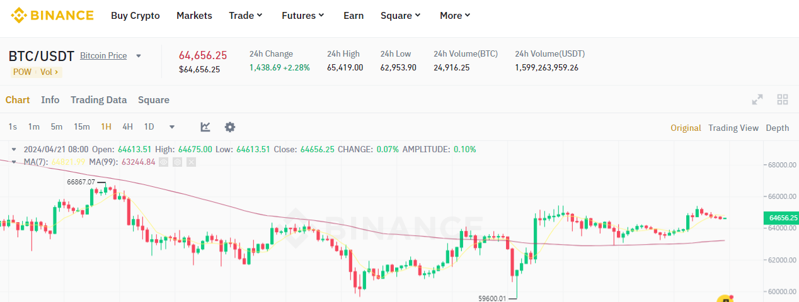Click the POW Vol tag

[36, 72]
